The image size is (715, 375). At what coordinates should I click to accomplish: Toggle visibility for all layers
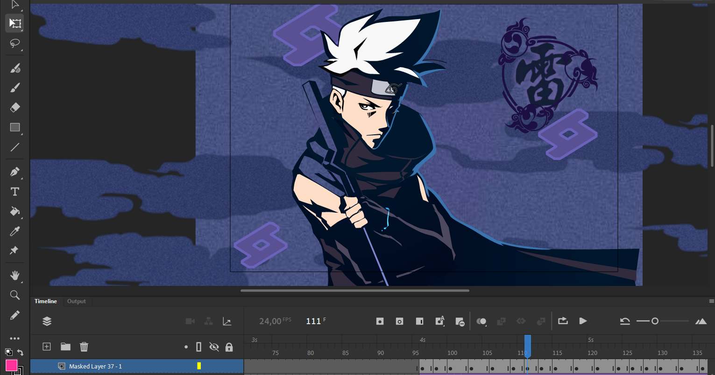coord(214,347)
